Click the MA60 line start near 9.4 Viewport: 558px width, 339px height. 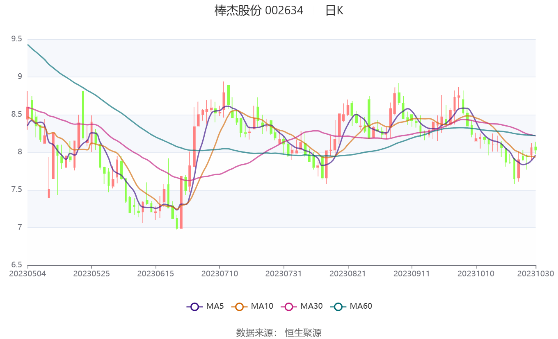tap(28, 45)
